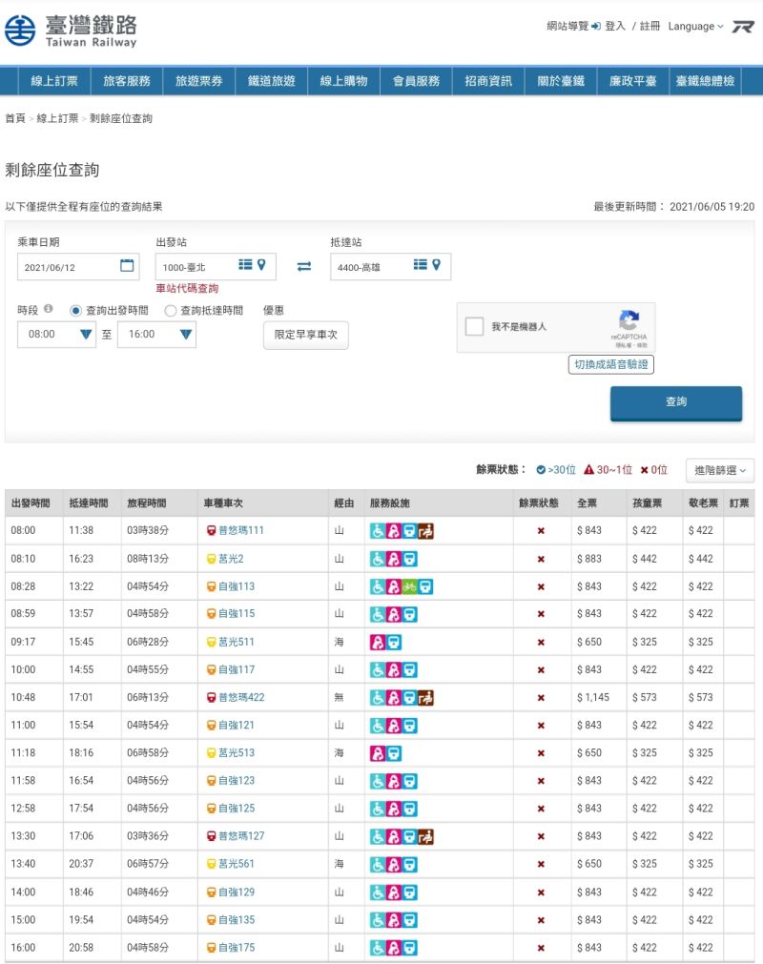Open 招商資訊 menu
Viewport: 763px width, 964px height.
coord(488,80)
